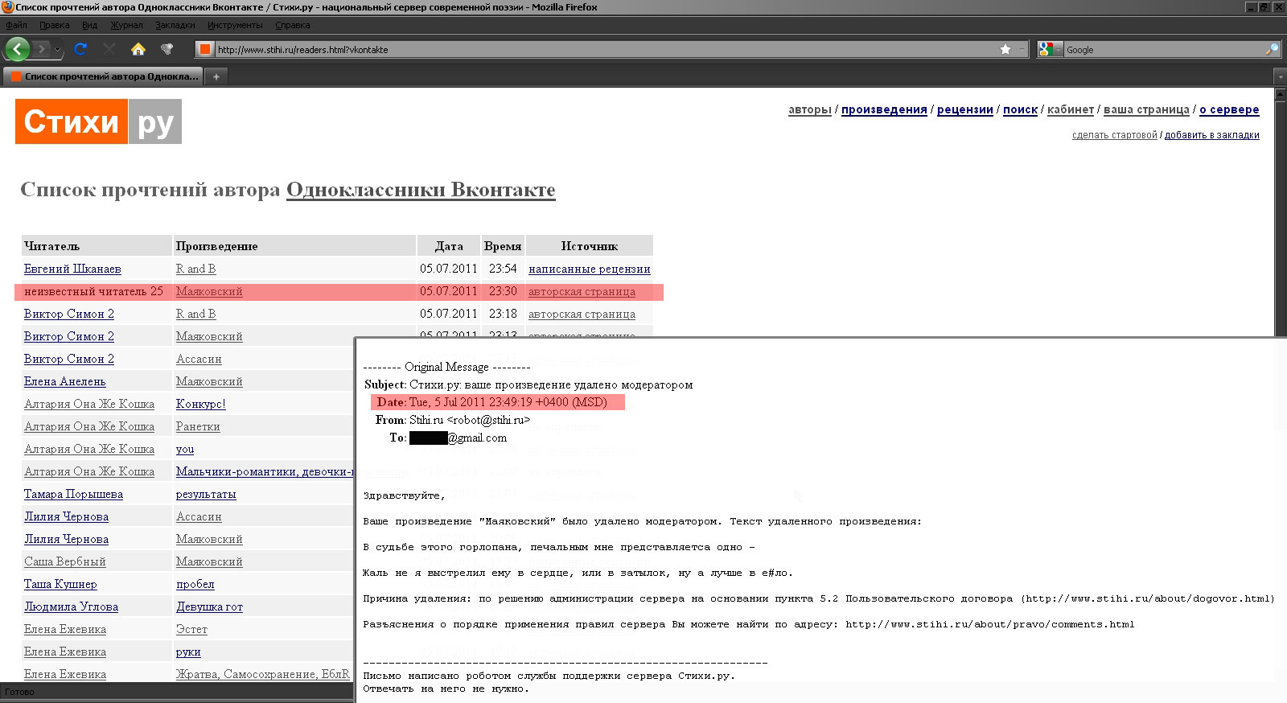The height and width of the screenshot is (703, 1287).
Task: Go back with the green Back arrow
Action: pos(18,49)
